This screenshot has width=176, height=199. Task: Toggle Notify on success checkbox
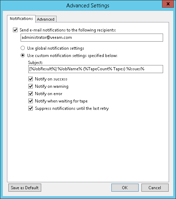click(x=30, y=79)
